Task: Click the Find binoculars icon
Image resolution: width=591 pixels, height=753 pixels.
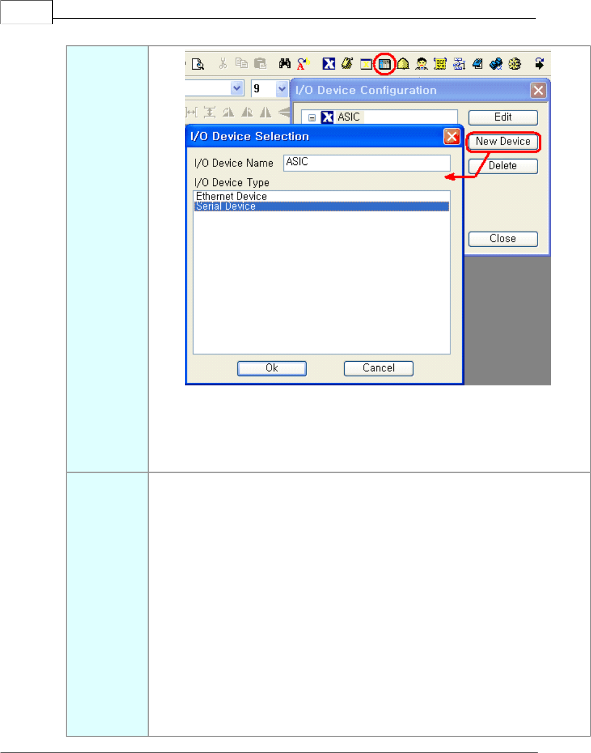Action: point(284,64)
